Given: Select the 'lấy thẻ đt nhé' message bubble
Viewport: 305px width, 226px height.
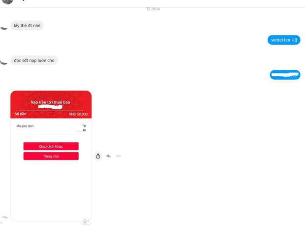Looking at the screenshot, I should point(27,26).
